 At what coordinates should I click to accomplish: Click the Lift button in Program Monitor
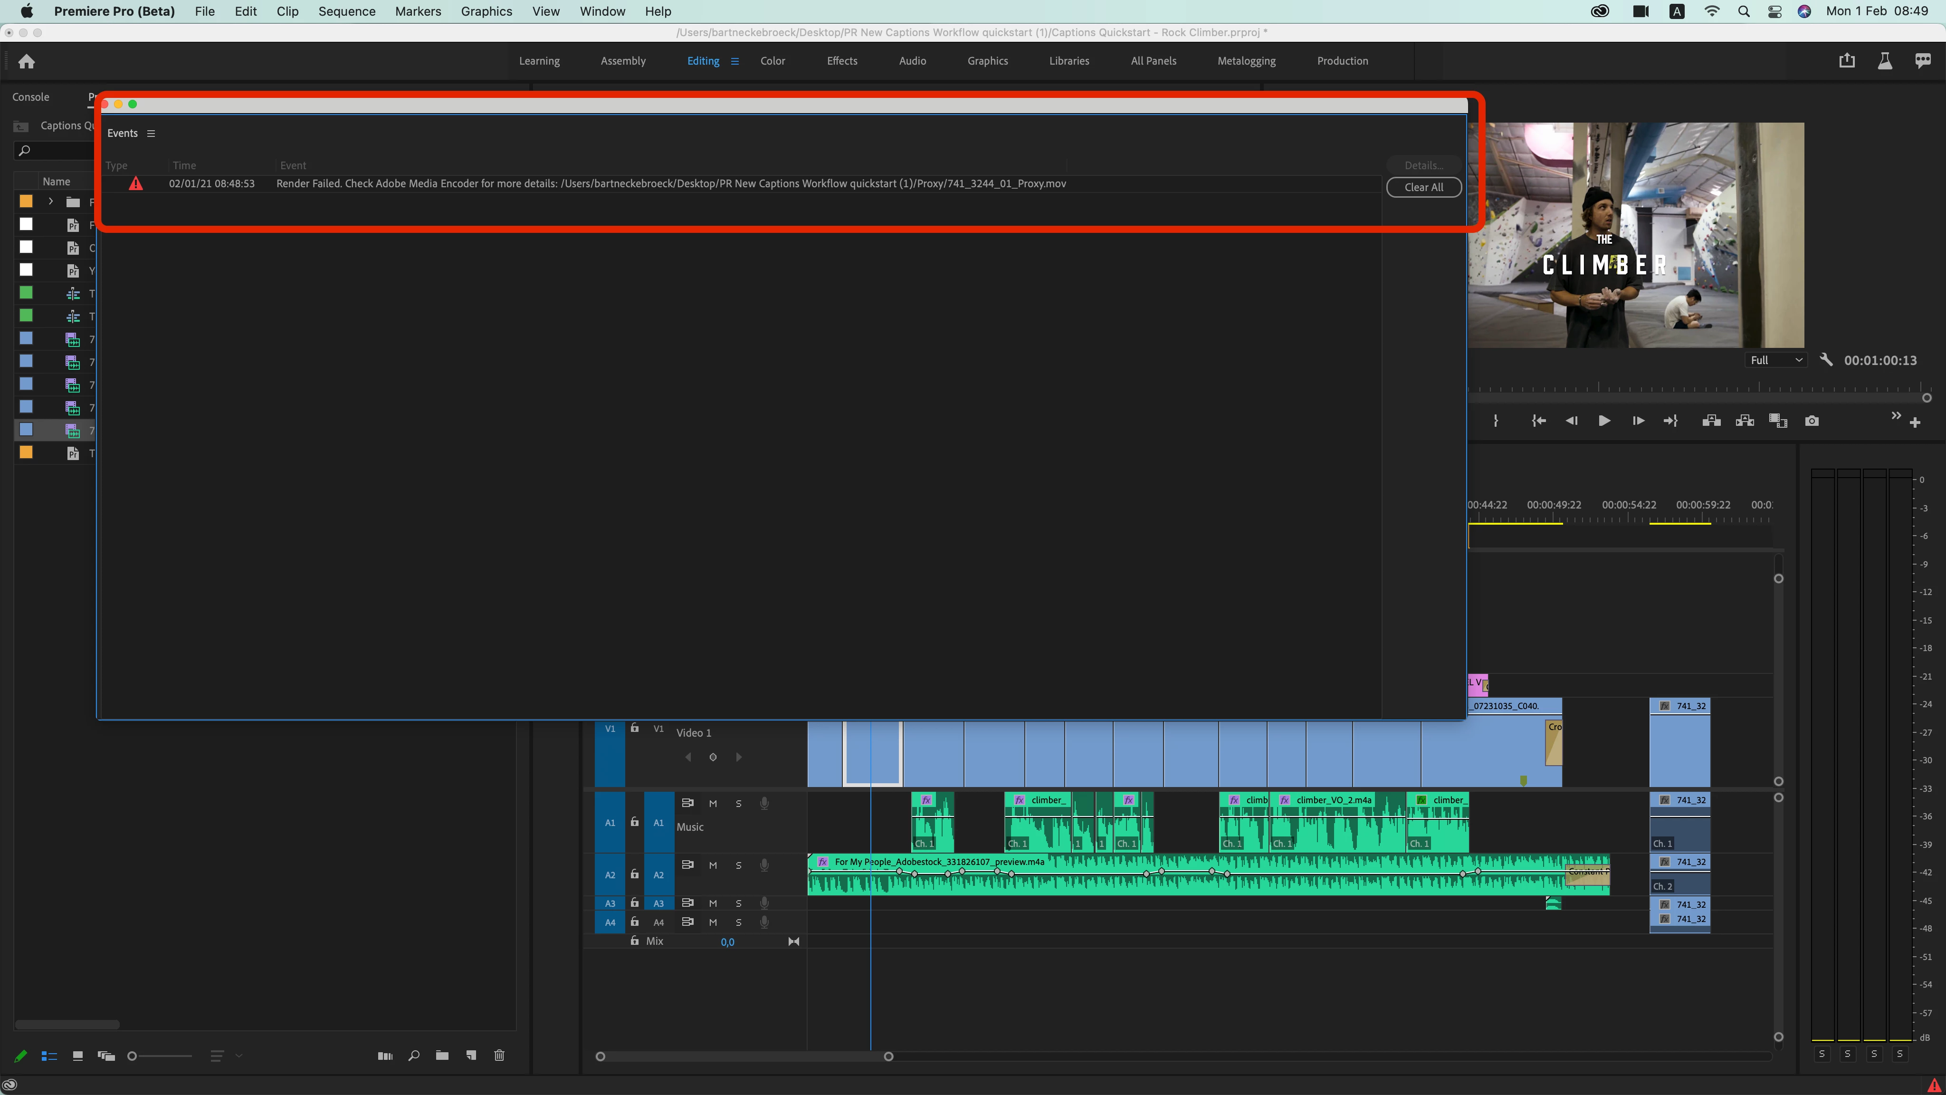coord(1711,421)
